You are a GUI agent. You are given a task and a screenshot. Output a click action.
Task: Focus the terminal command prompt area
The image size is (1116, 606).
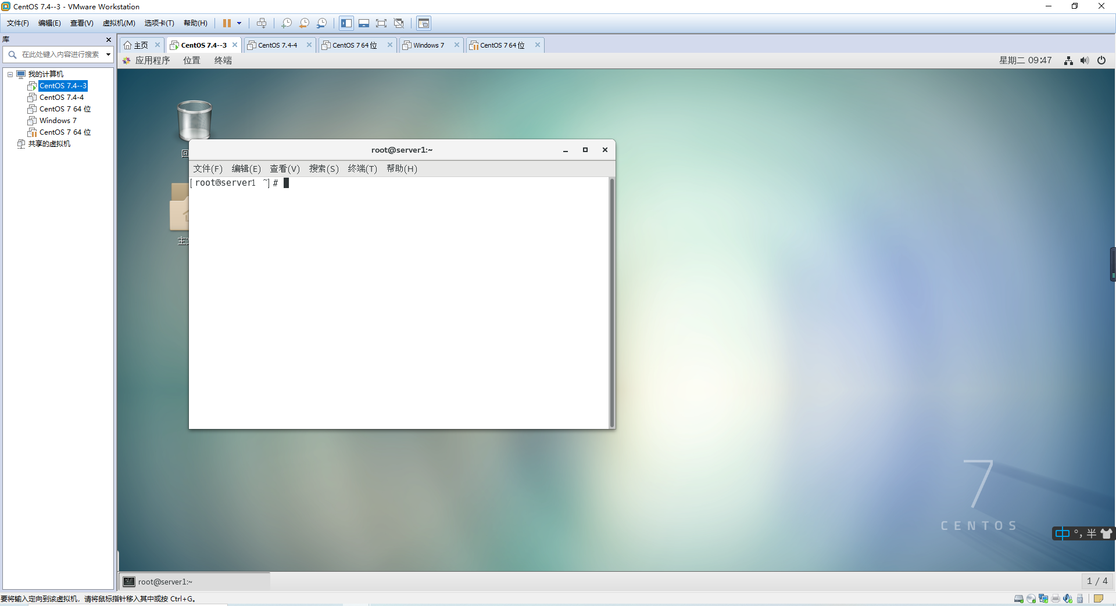pyautogui.click(x=399, y=302)
